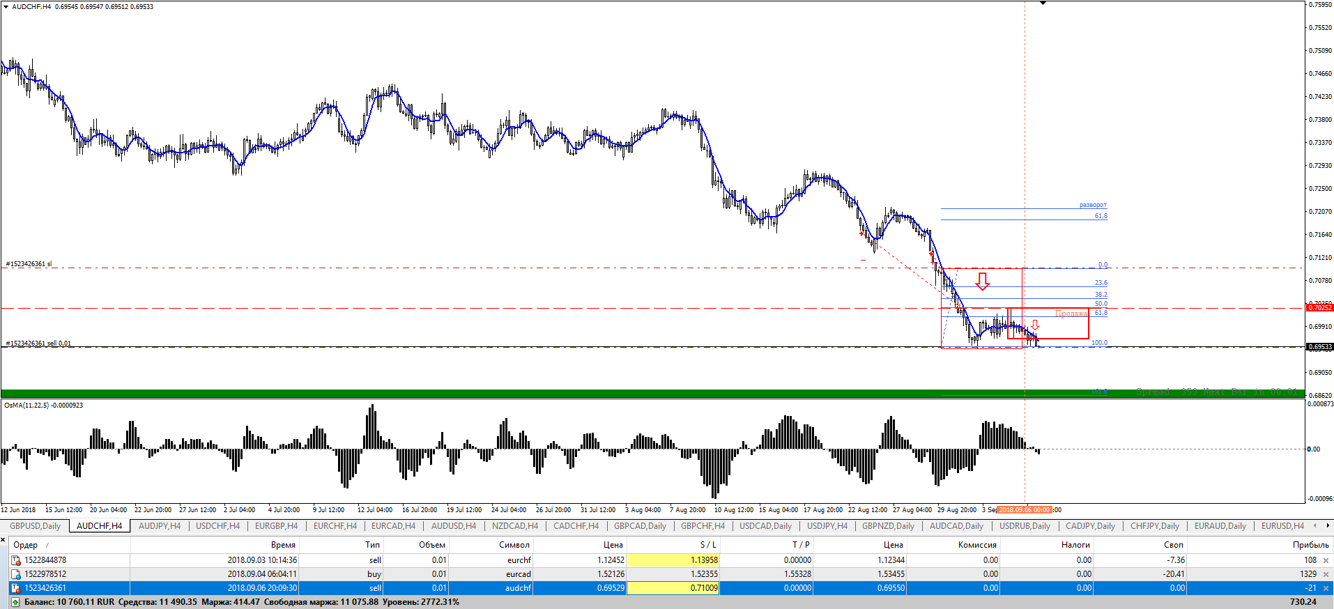Switch to USDJPY,H4 chart tab
The height and width of the screenshot is (609, 1334).
[x=827, y=526]
